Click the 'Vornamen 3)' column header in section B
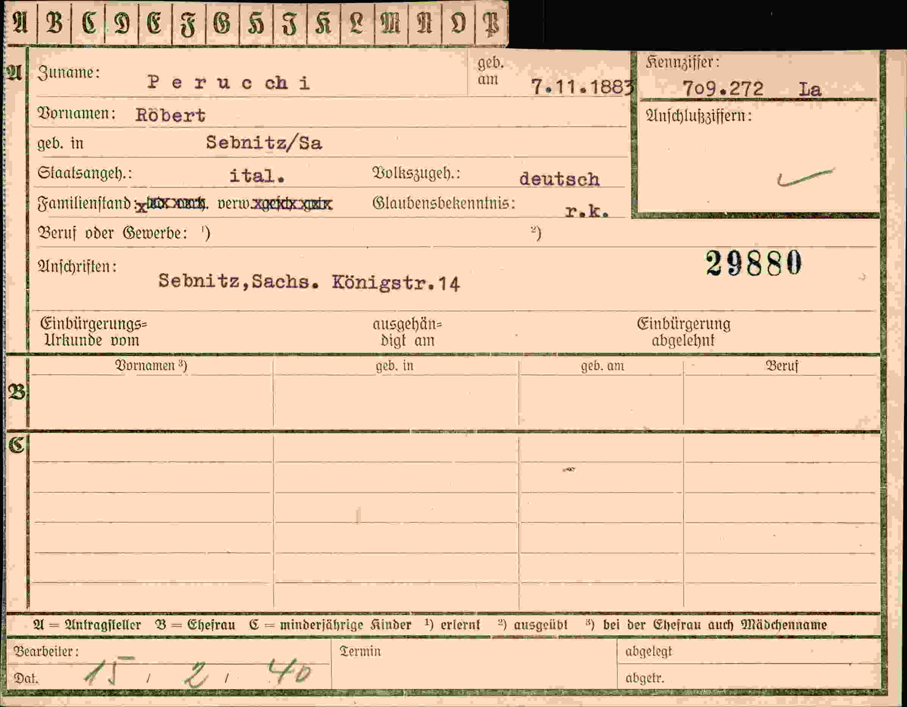 click(151, 366)
